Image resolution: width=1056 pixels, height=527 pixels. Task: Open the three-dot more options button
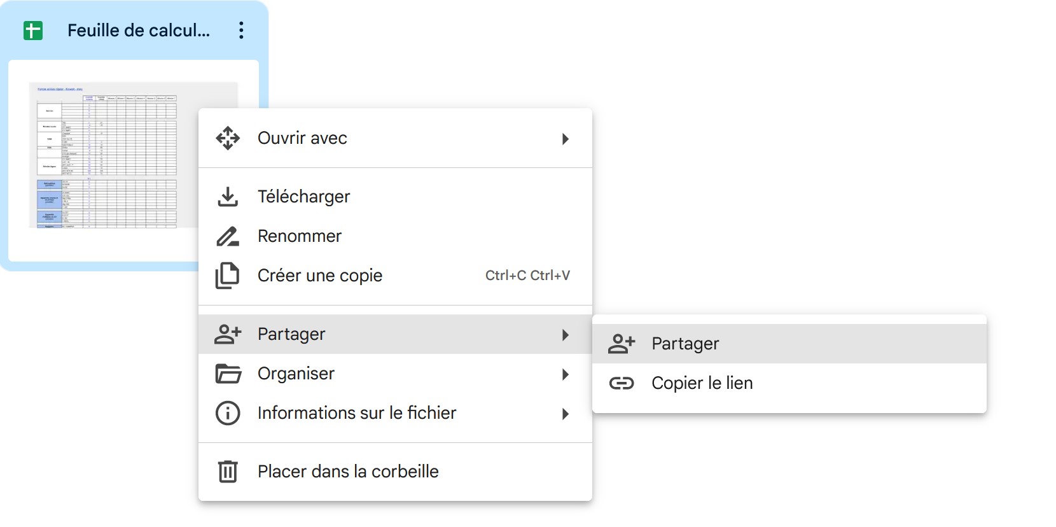point(241,31)
